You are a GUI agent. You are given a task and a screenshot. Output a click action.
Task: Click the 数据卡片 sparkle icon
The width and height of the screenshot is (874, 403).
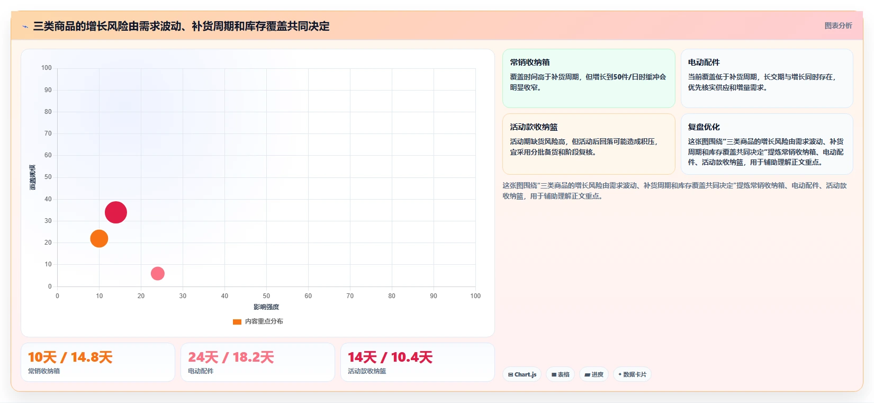click(620, 374)
